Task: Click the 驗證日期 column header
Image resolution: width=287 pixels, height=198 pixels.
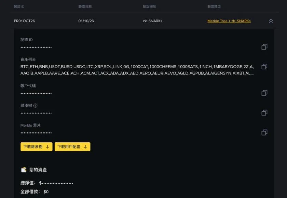Action: click(x=85, y=6)
